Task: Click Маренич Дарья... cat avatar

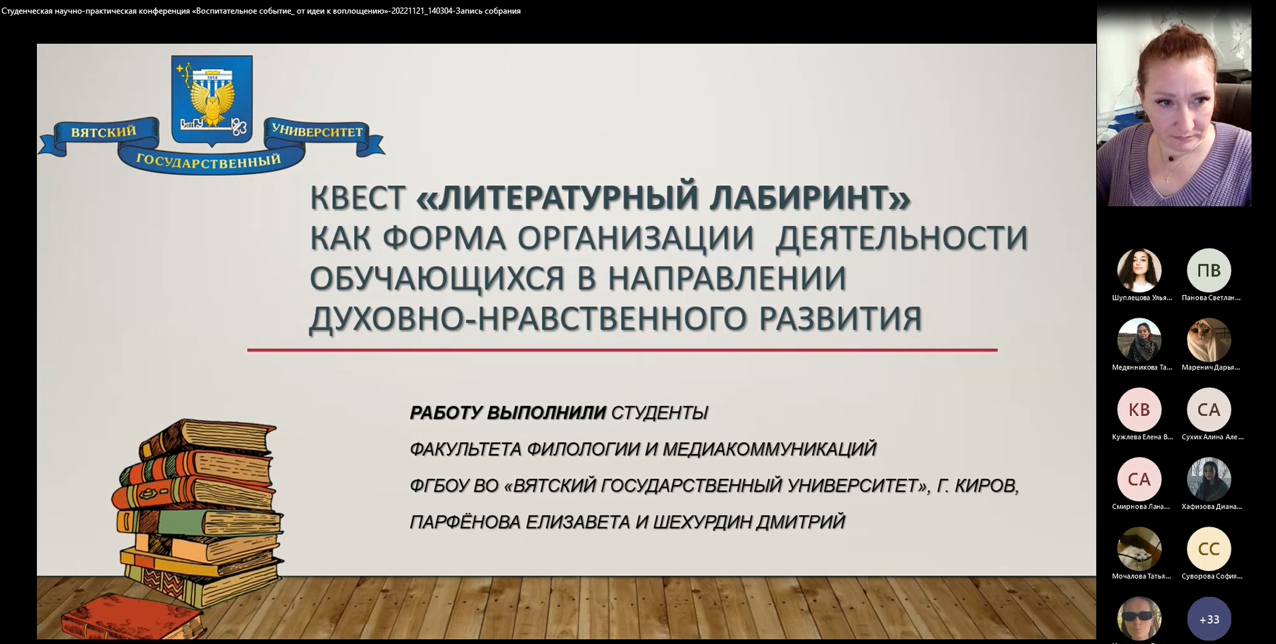Action: point(1209,340)
